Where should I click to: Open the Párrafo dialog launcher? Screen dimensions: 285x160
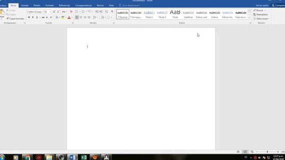[x=114, y=23]
